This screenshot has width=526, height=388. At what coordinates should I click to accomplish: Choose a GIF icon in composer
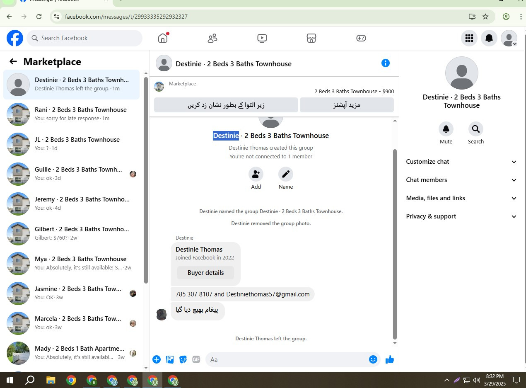click(x=196, y=359)
